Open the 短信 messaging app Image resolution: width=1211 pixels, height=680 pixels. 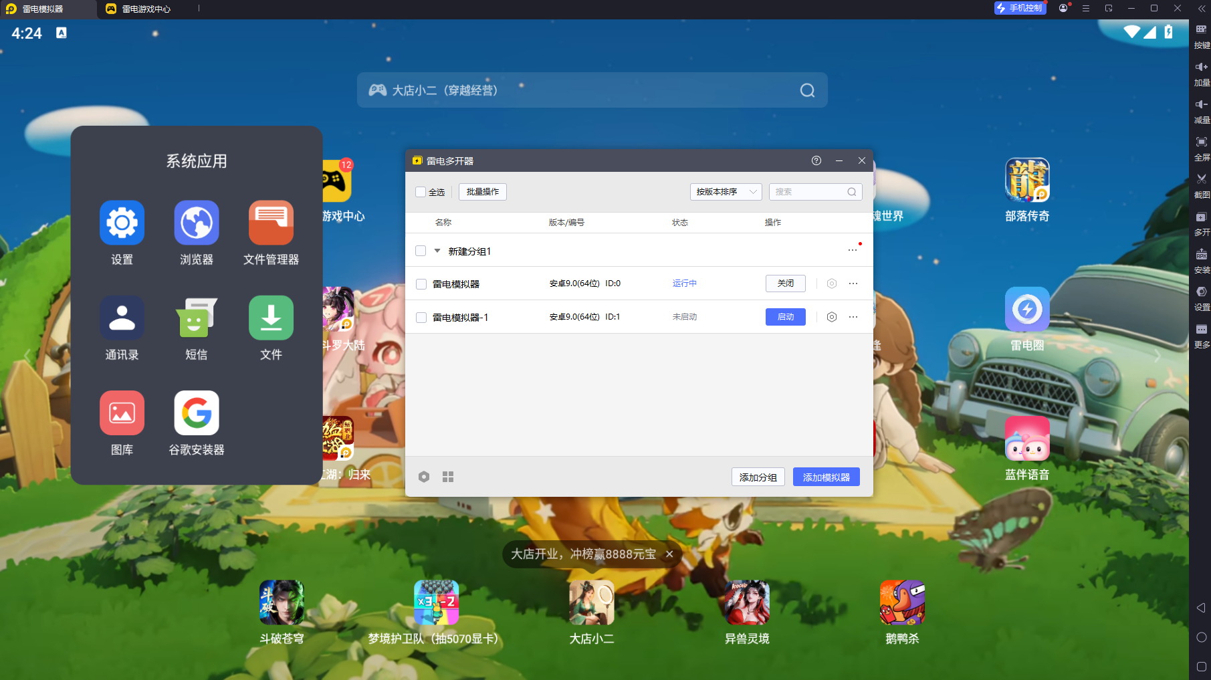click(x=197, y=318)
